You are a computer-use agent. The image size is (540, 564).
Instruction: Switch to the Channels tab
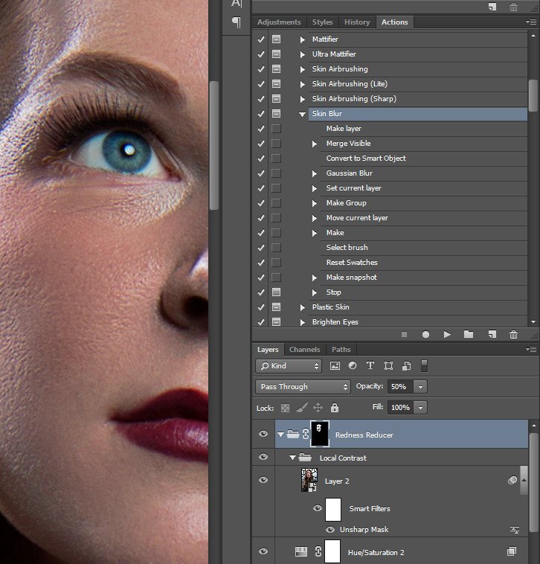[x=304, y=350]
